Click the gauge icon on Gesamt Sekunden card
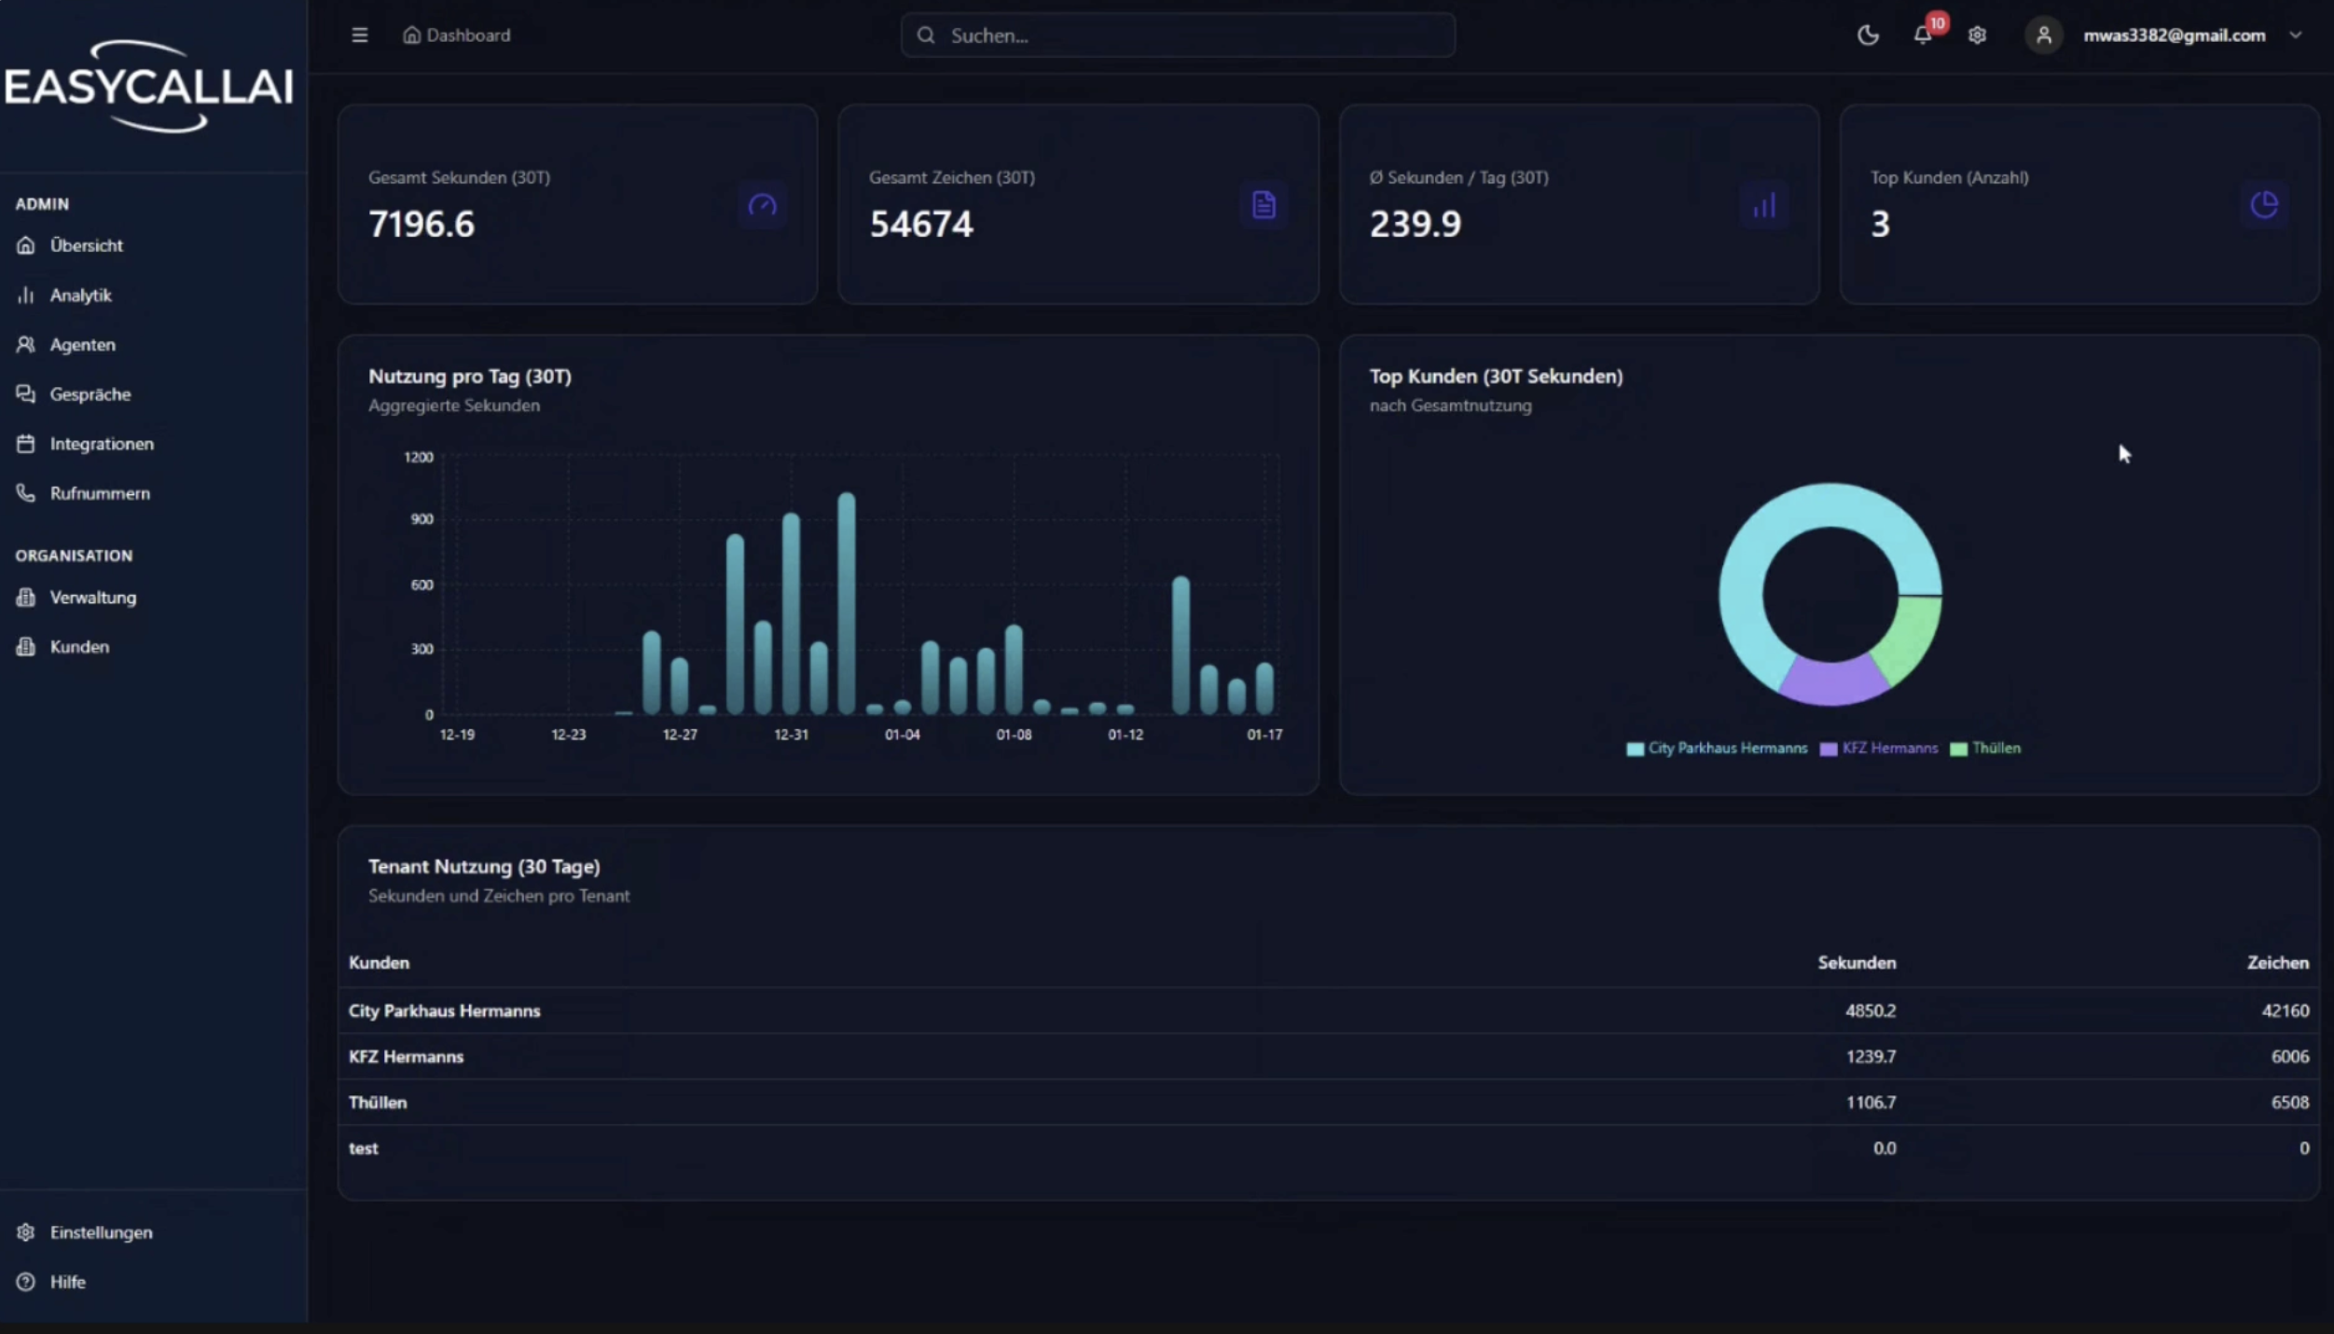 coord(762,205)
